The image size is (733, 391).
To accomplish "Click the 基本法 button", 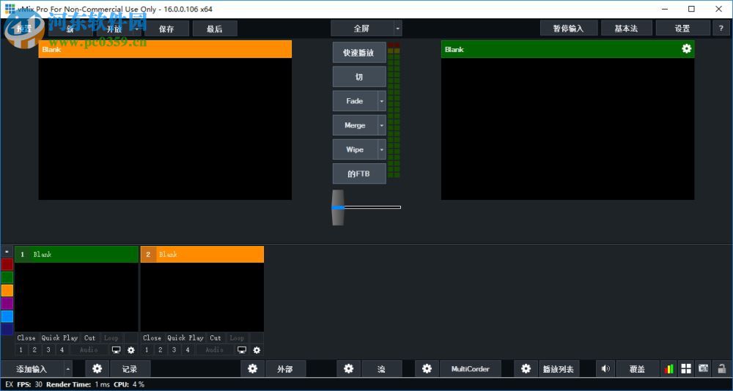I will [x=627, y=29].
